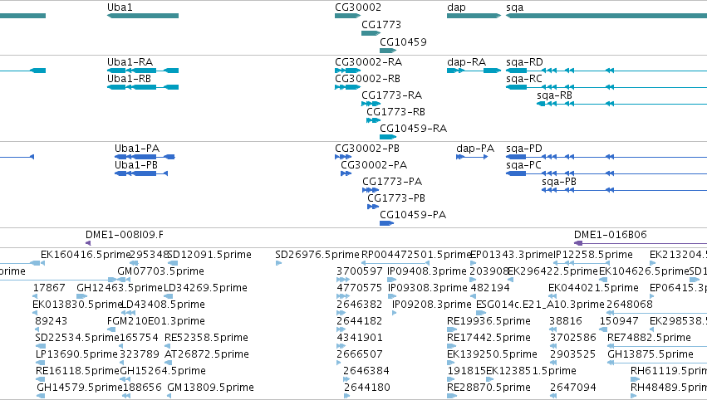Select the sqa-RB transcript
707x400 pixels.
point(621,104)
